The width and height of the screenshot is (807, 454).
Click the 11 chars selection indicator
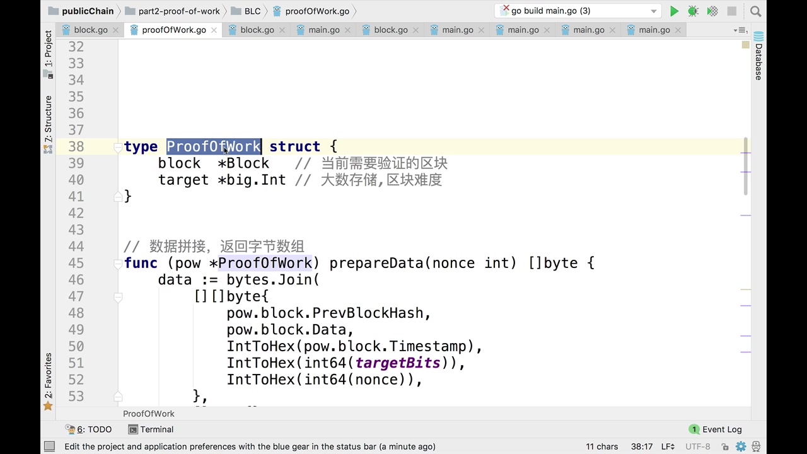601,446
